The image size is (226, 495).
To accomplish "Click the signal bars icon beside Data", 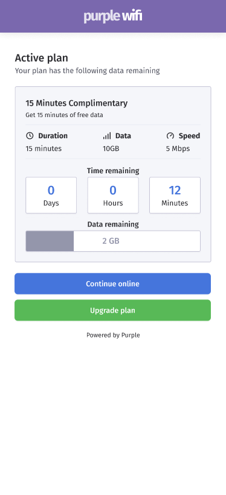I will click(x=107, y=136).
